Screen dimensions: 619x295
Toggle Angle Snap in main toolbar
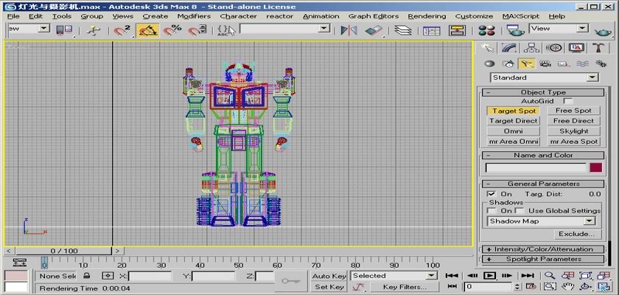coord(147,30)
